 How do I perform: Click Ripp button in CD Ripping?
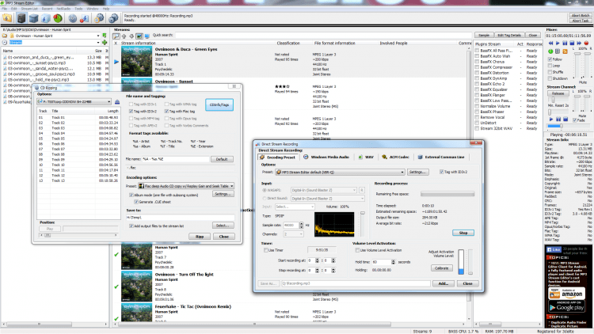[x=200, y=237]
